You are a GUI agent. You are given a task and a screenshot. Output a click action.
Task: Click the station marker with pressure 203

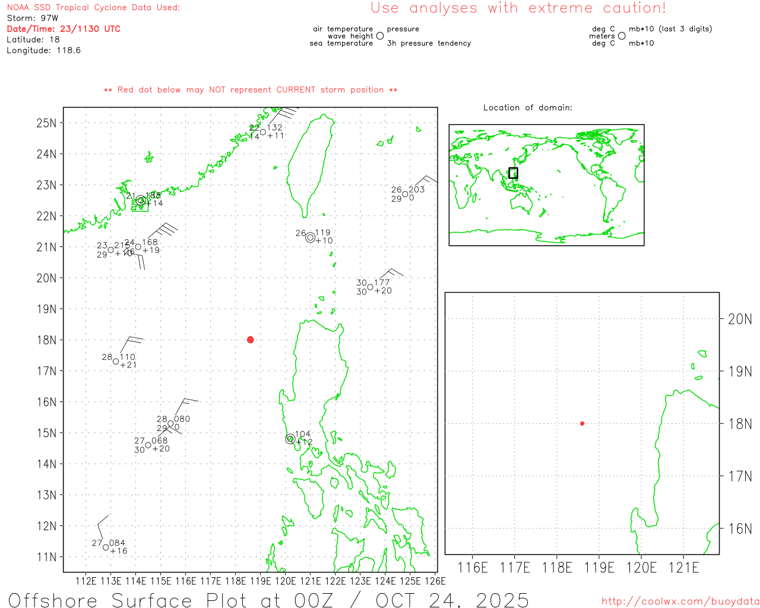pyautogui.click(x=405, y=194)
